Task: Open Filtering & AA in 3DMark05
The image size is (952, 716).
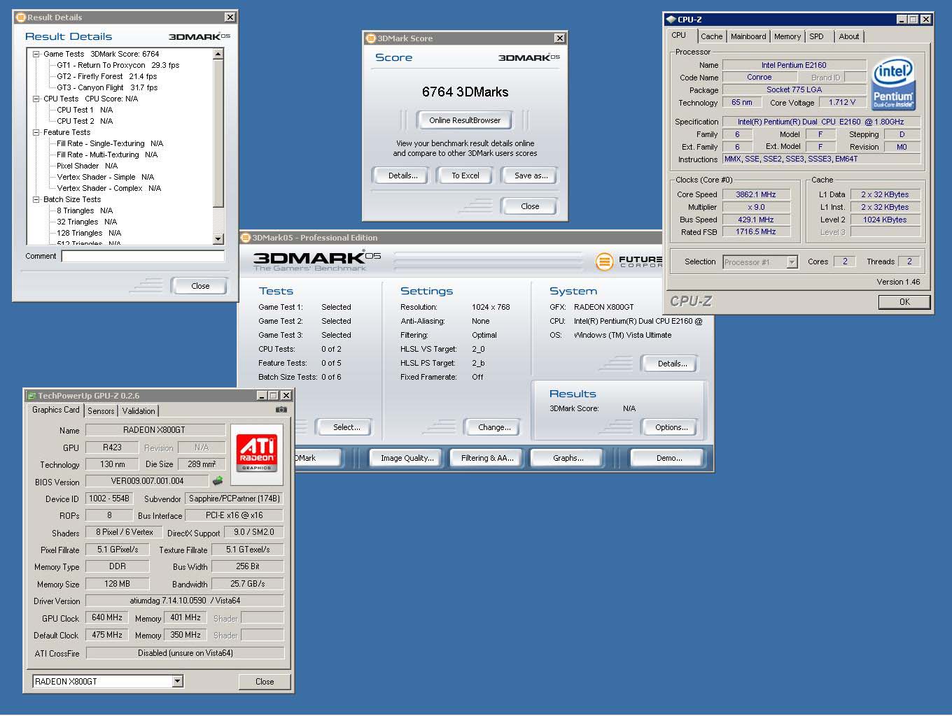Action: pos(487,458)
